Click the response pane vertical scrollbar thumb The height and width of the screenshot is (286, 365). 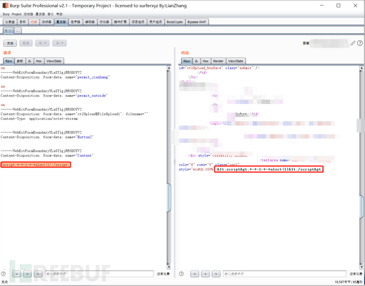click(361, 207)
